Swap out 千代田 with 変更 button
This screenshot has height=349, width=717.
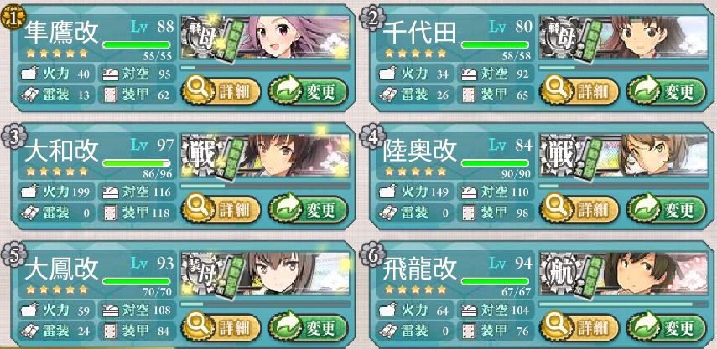pyautogui.click(x=666, y=91)
